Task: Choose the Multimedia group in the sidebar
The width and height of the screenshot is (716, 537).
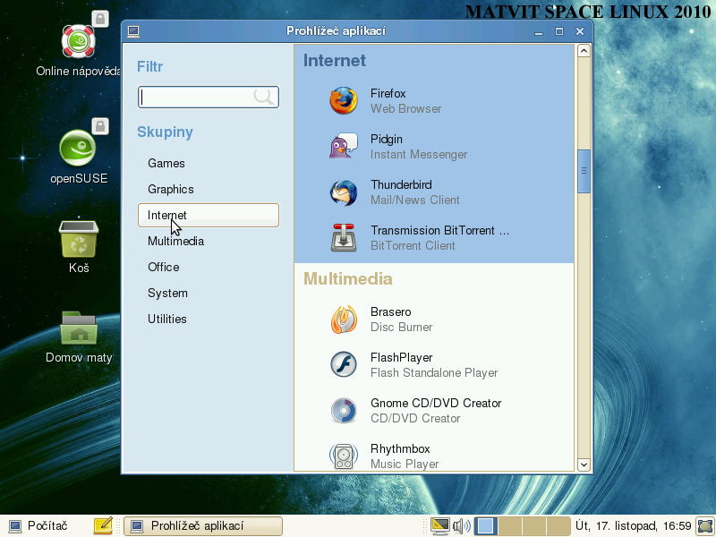Action: click(175, 242)
